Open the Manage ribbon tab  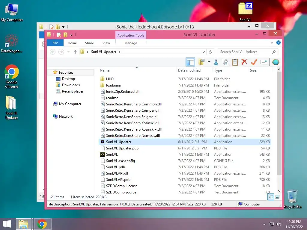coord(131,43)
